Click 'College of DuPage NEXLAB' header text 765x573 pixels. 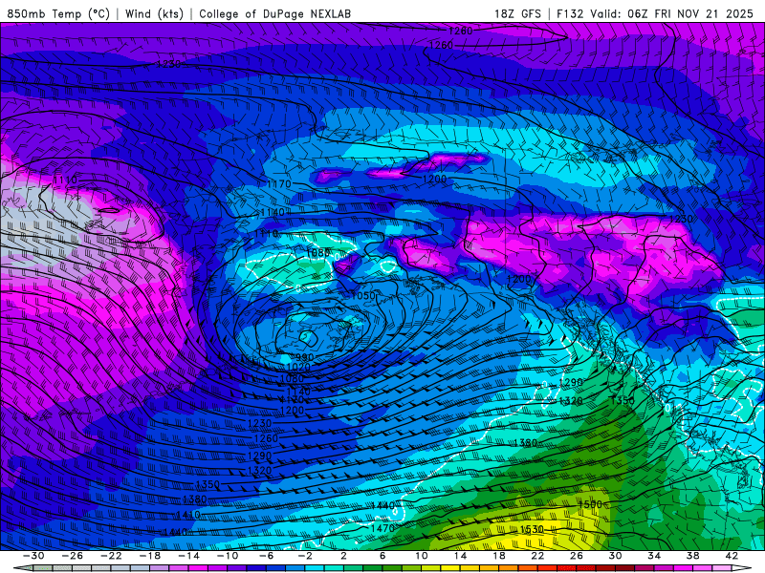pos(274,13)
